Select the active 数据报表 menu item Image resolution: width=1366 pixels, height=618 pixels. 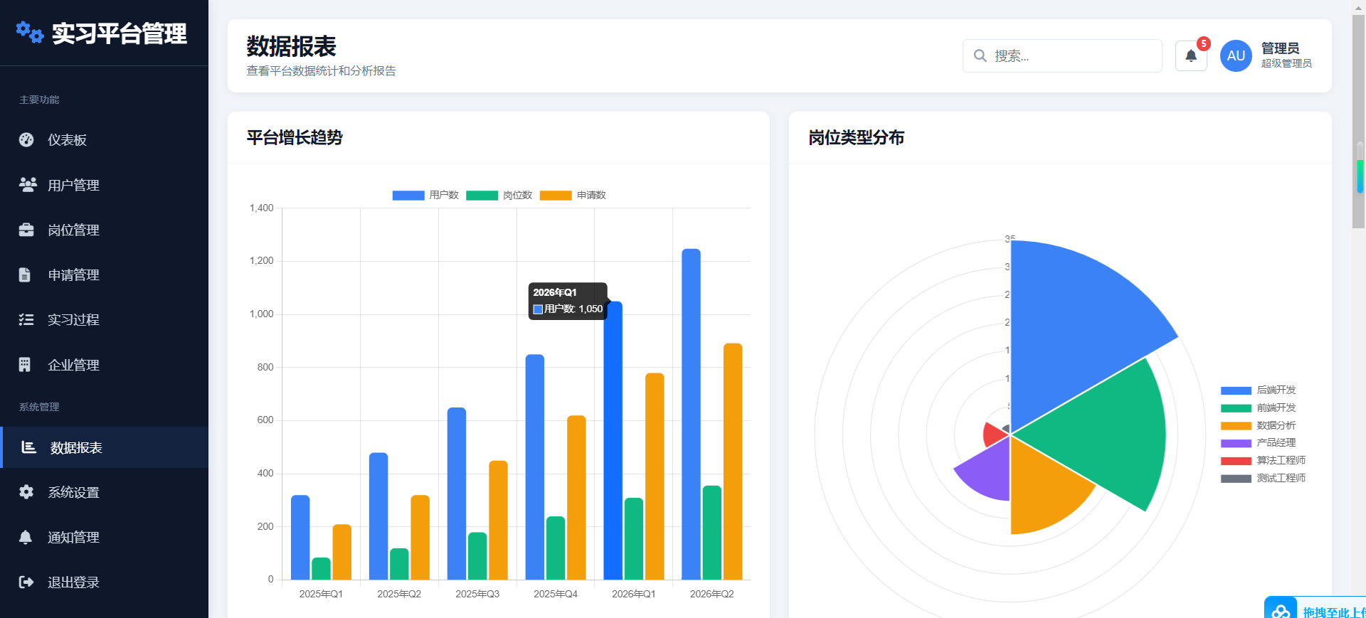coord(104,447)
